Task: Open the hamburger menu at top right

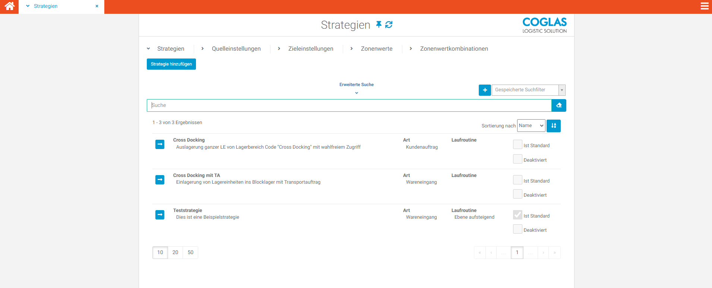Action: tap(704, 6)
